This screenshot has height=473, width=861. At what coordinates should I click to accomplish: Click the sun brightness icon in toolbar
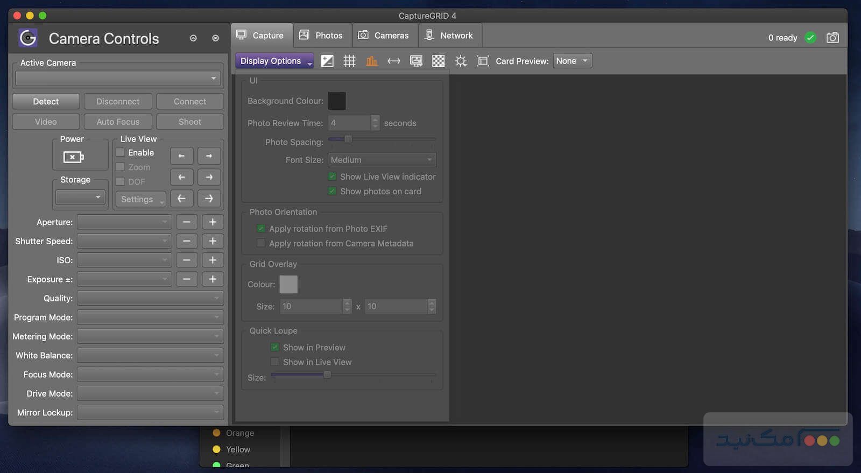click(x=461, y=61)
